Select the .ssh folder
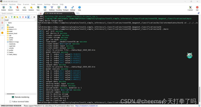The height and width of the screenshot is (107, 201). tap(9, 35)
